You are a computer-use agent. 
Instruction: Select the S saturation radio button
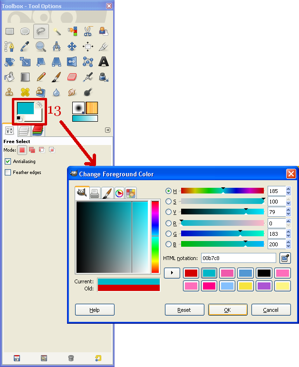point(168,201)
